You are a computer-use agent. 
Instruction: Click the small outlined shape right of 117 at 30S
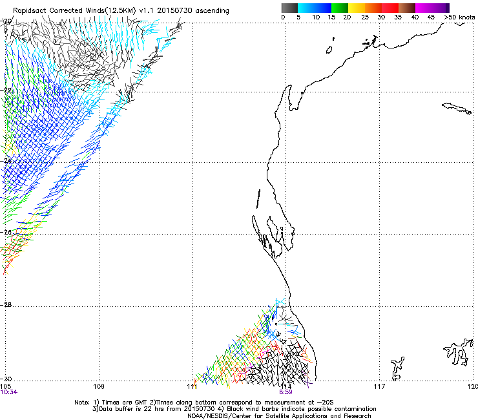pyautogui.click(x=397, y=368)
